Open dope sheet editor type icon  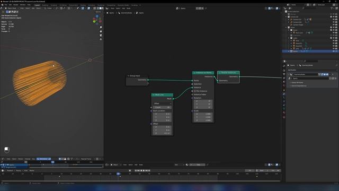click(3, 159)
